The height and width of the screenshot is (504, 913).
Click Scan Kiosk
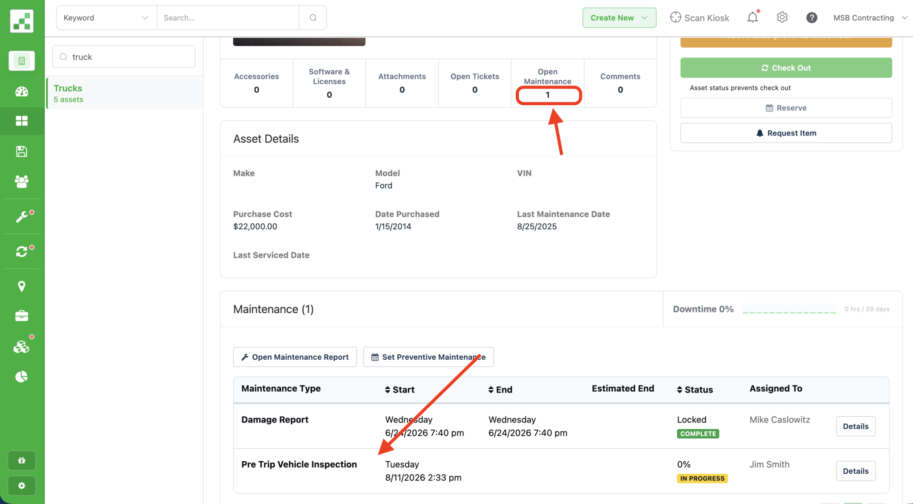pos(699,18)
